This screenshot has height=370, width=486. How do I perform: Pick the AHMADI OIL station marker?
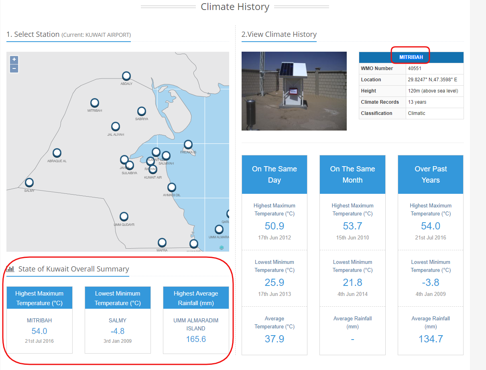click(172, 187)
